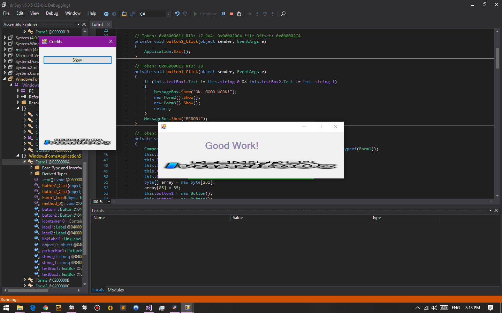This screenshot has width=502, height=313.
Task: Open the Debug menu
Action: pyautogui.click(x=52, y=13)
